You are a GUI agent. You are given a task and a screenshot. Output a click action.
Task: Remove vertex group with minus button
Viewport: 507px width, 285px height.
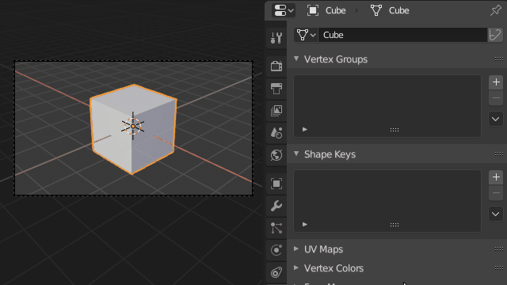click(x=496, y=98)
